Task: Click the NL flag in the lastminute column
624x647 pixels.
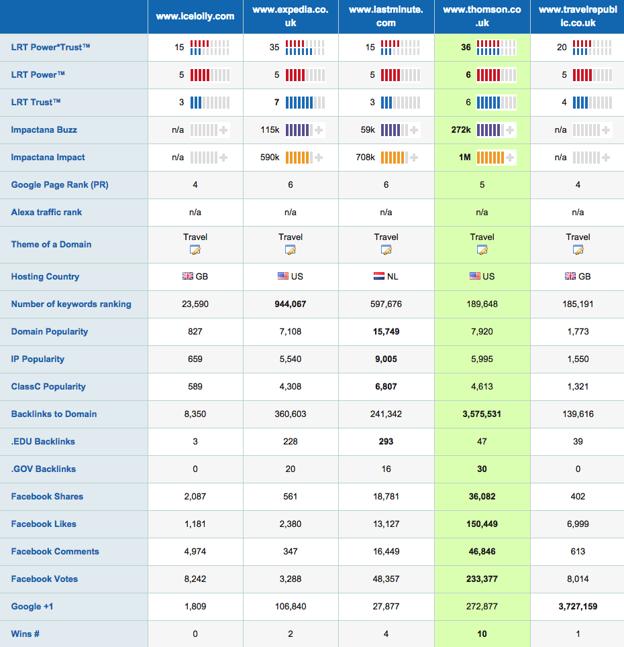Action: tap(378, 276)
